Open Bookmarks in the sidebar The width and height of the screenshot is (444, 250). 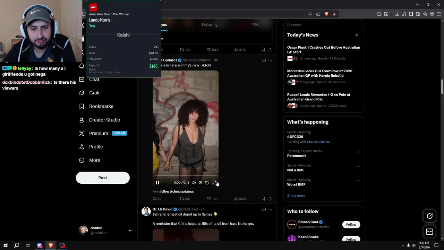click(x=96, y=106)
